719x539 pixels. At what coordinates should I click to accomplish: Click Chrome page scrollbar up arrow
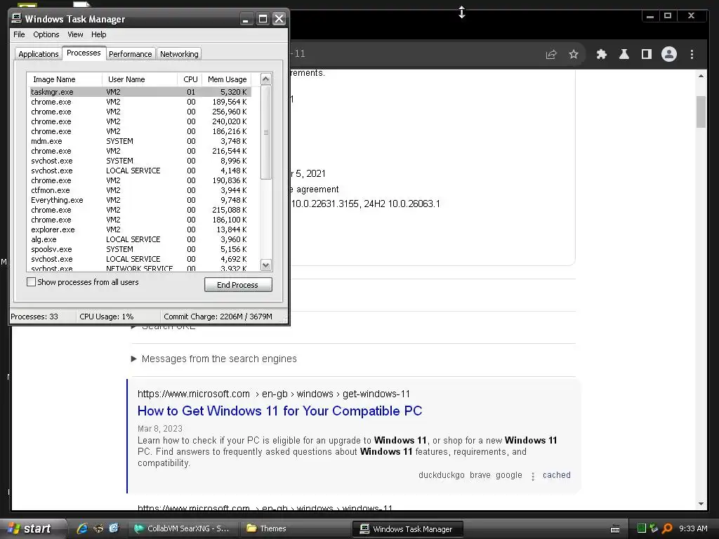(x=701, y=76)
